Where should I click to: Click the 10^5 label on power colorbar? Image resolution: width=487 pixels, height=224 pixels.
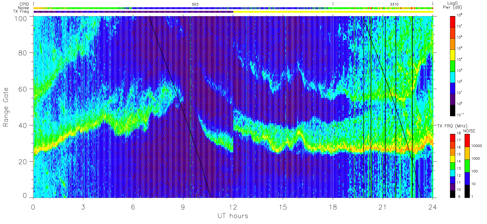click(460, 48)
